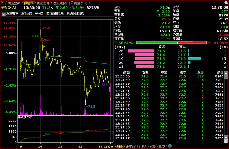Click the 本益比 value 18.62
This screenshot has width=229, height=149.
[223, 39]
